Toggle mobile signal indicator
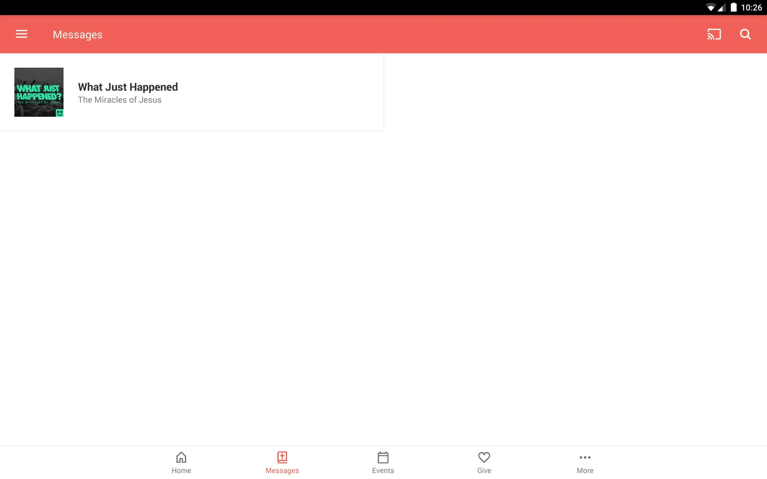767x479 pixels. tap(722, 7)
